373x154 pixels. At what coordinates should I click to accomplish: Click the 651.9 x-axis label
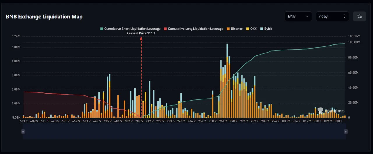66,121
